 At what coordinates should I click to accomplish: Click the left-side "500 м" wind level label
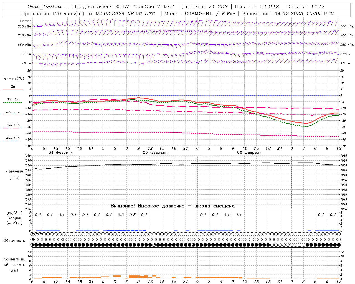(x=26, y=54)
